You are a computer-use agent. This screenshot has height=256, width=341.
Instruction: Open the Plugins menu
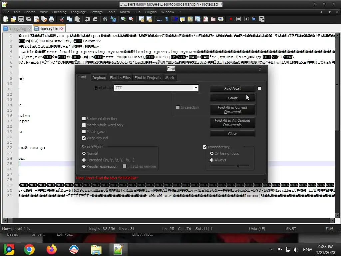151,12
